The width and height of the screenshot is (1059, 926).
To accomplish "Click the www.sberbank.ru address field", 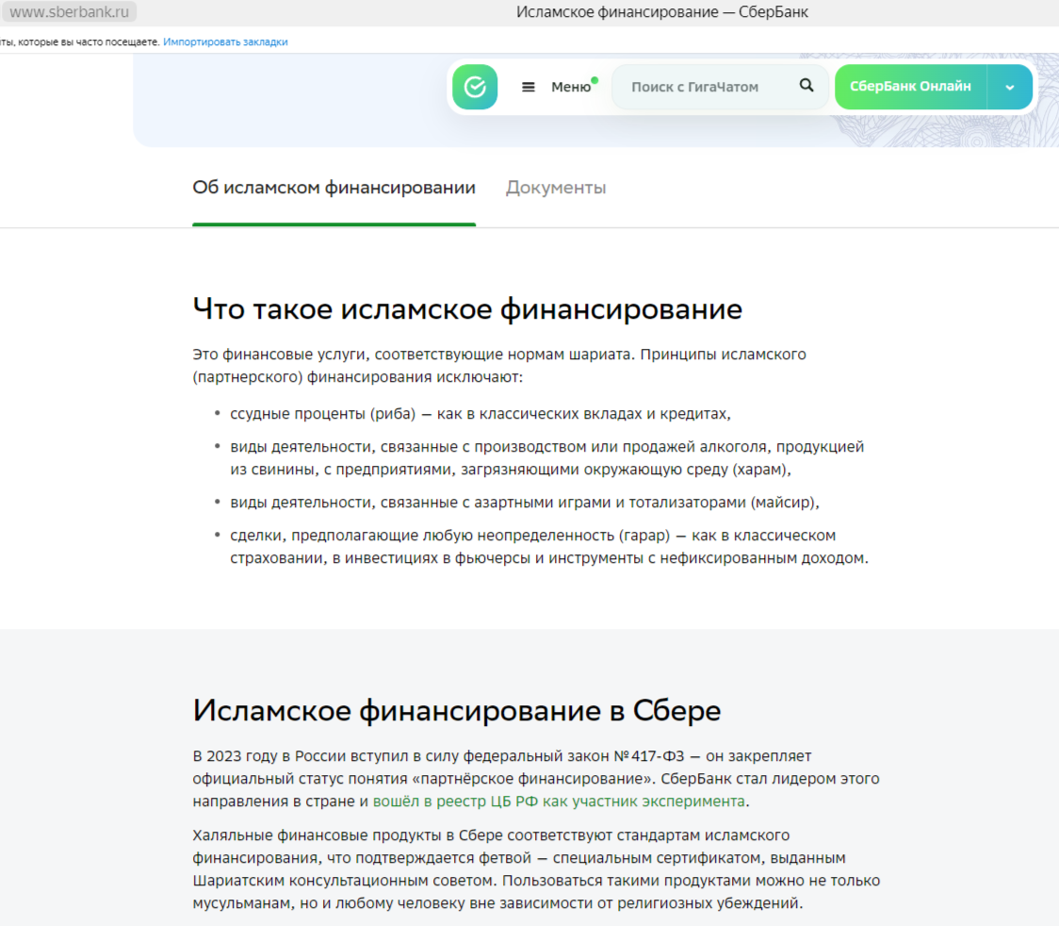I will tap(69, 12).
